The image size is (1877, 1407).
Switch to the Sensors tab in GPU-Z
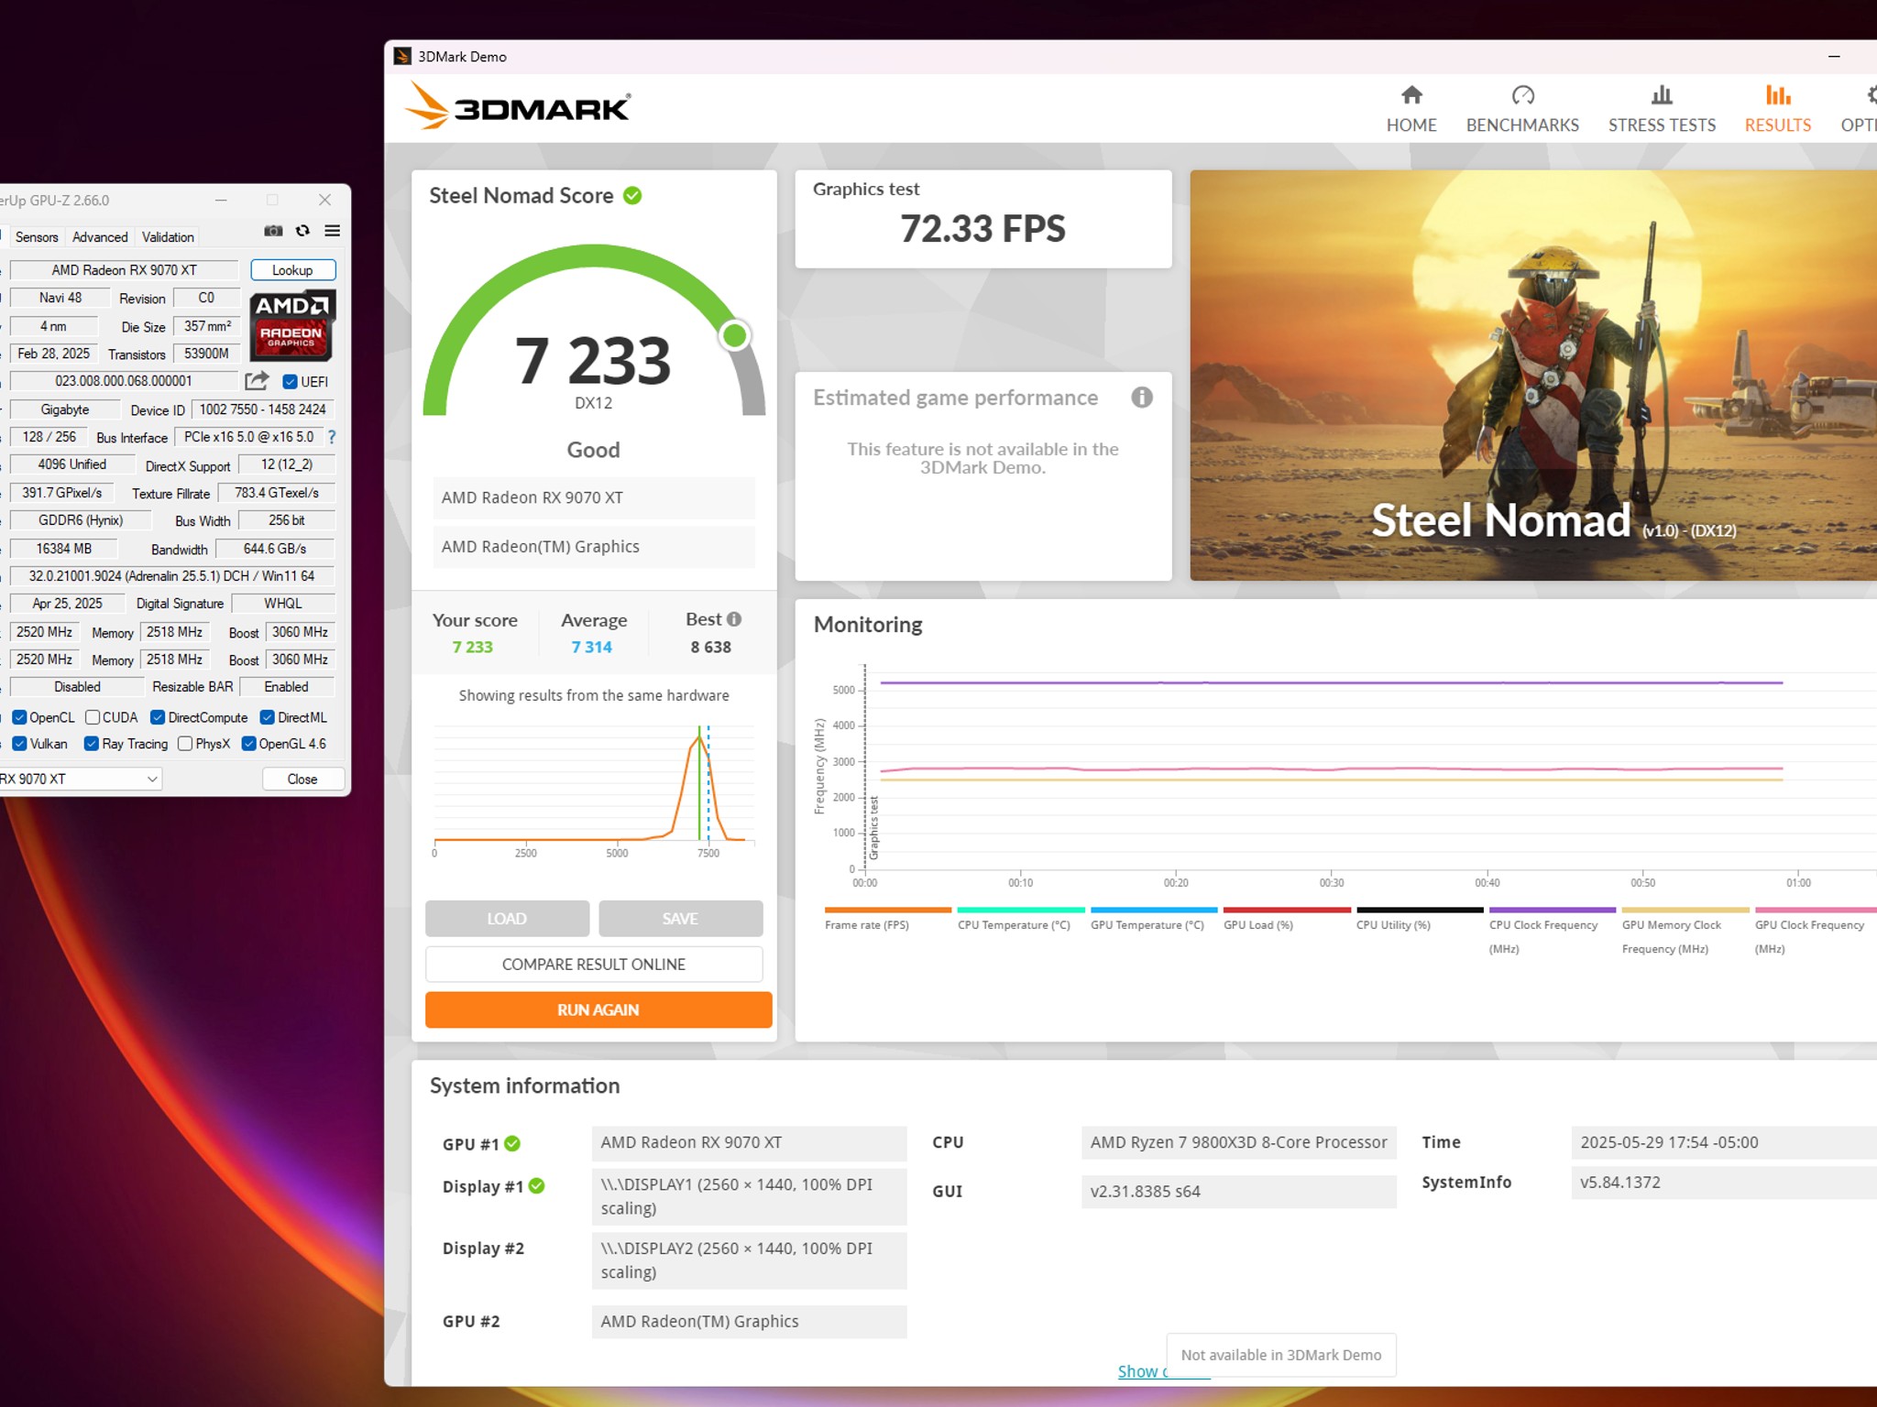pos(37,237)
